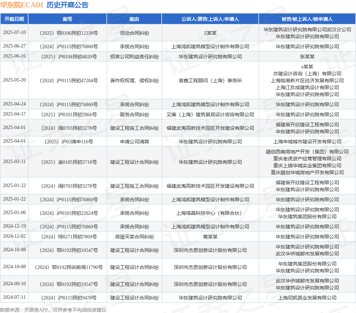Select the date 2025-05-20
Screen dimensions: 356x313
[14, 80]
